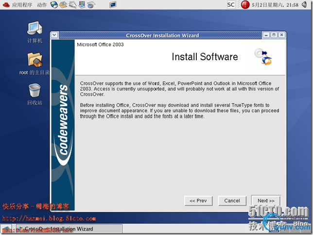This screenshot has width=313, height=235.
Task: Close the CrossOver Installation Wizard window
Action: (282, 35)
